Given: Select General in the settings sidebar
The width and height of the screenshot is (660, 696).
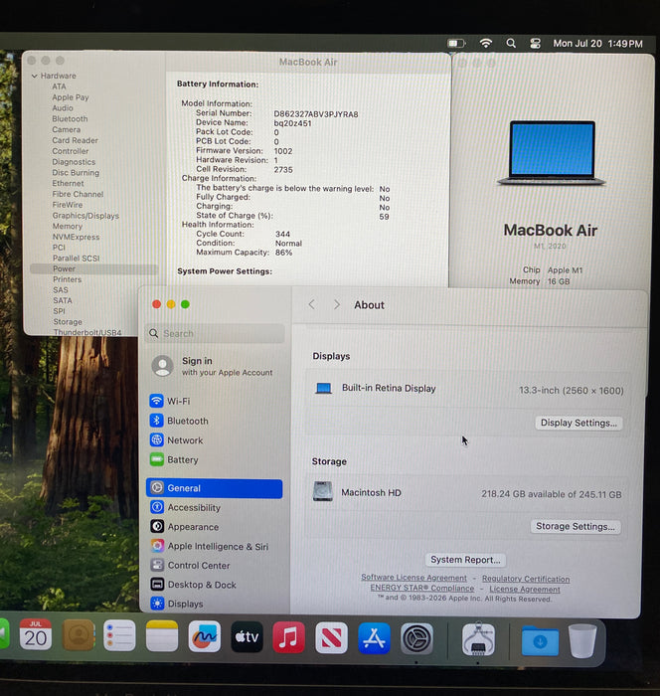Looking at the screenshot, I should pos(214,488).
